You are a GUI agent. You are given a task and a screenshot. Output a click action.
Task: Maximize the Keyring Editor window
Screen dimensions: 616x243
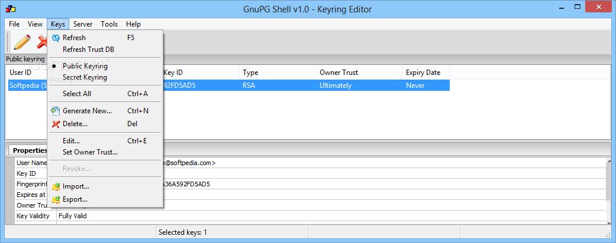point(578,6)
